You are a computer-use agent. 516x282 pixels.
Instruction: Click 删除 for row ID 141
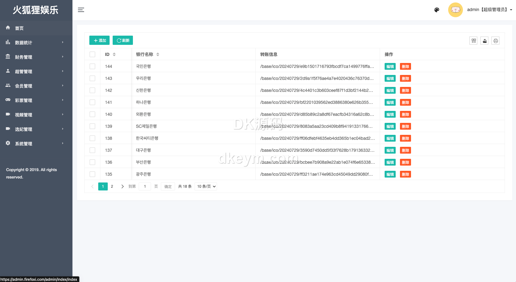(405, 102)
